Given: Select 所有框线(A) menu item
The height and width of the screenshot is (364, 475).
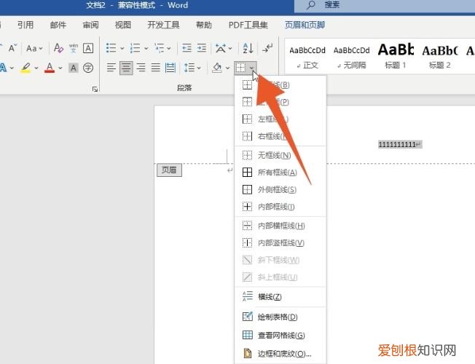Looking at the screenshot, I should (280, 173).
